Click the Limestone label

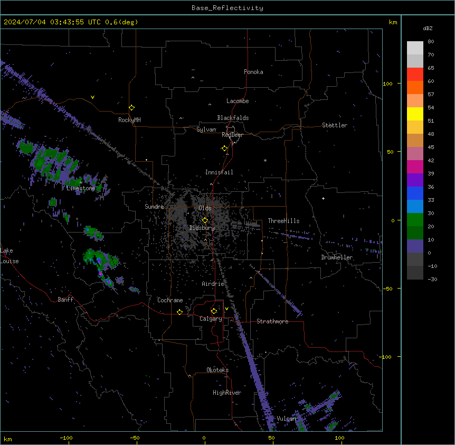81,188
